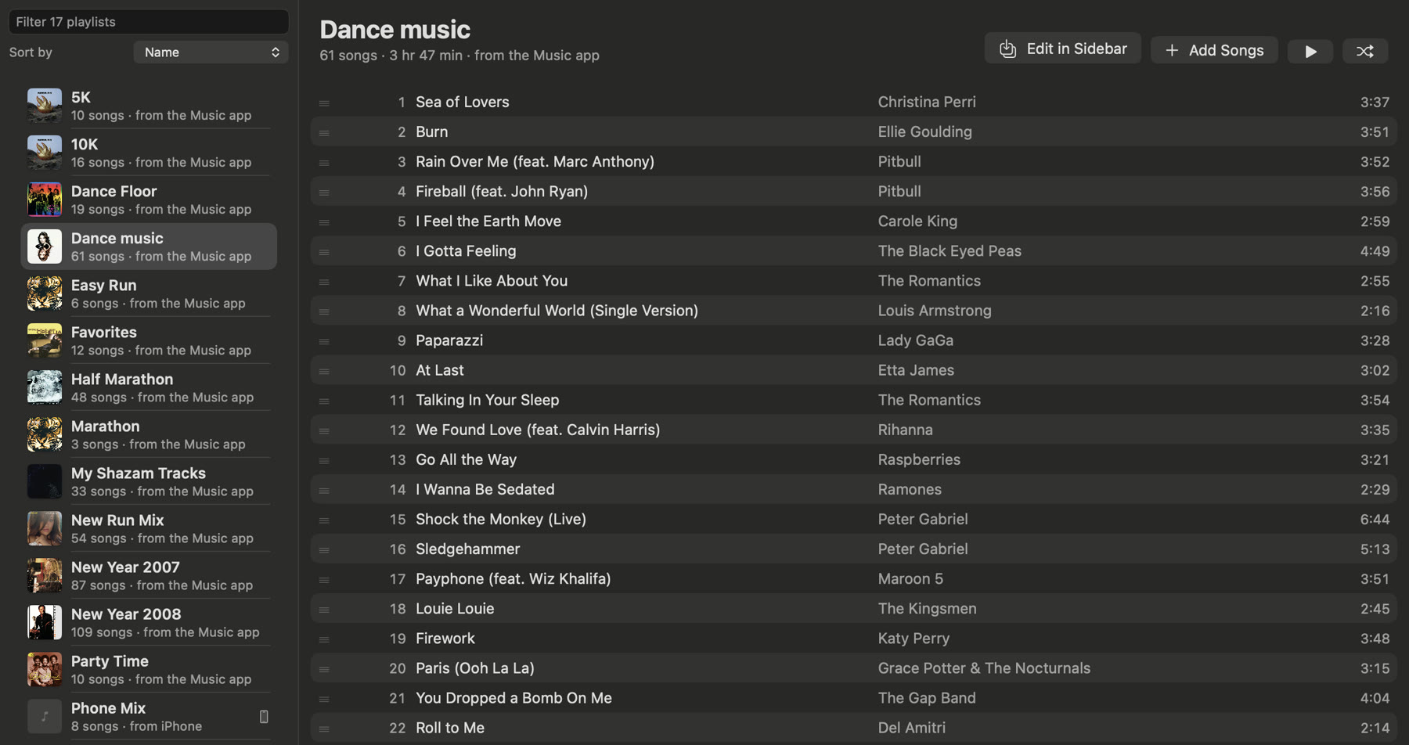This screenshot has width=1409, height=745.
Task: Click the Phone Mix music note icon
Action: [45, 716]
